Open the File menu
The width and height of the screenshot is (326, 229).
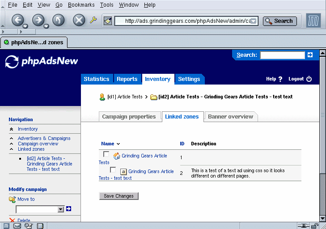pyautogui.click(x=13, y=4)
